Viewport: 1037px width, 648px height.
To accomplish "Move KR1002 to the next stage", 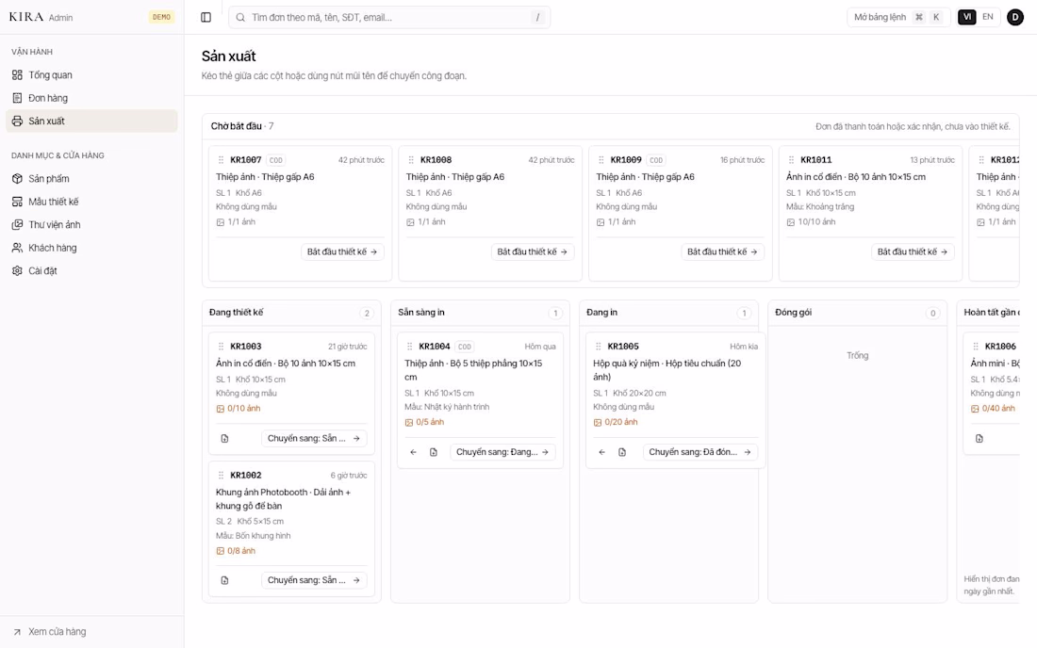I will 314,580.
